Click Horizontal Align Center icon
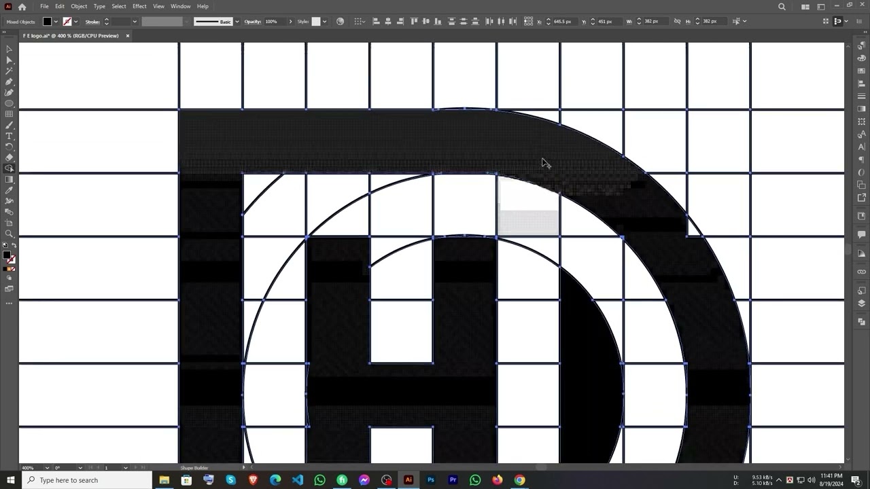 388,21
